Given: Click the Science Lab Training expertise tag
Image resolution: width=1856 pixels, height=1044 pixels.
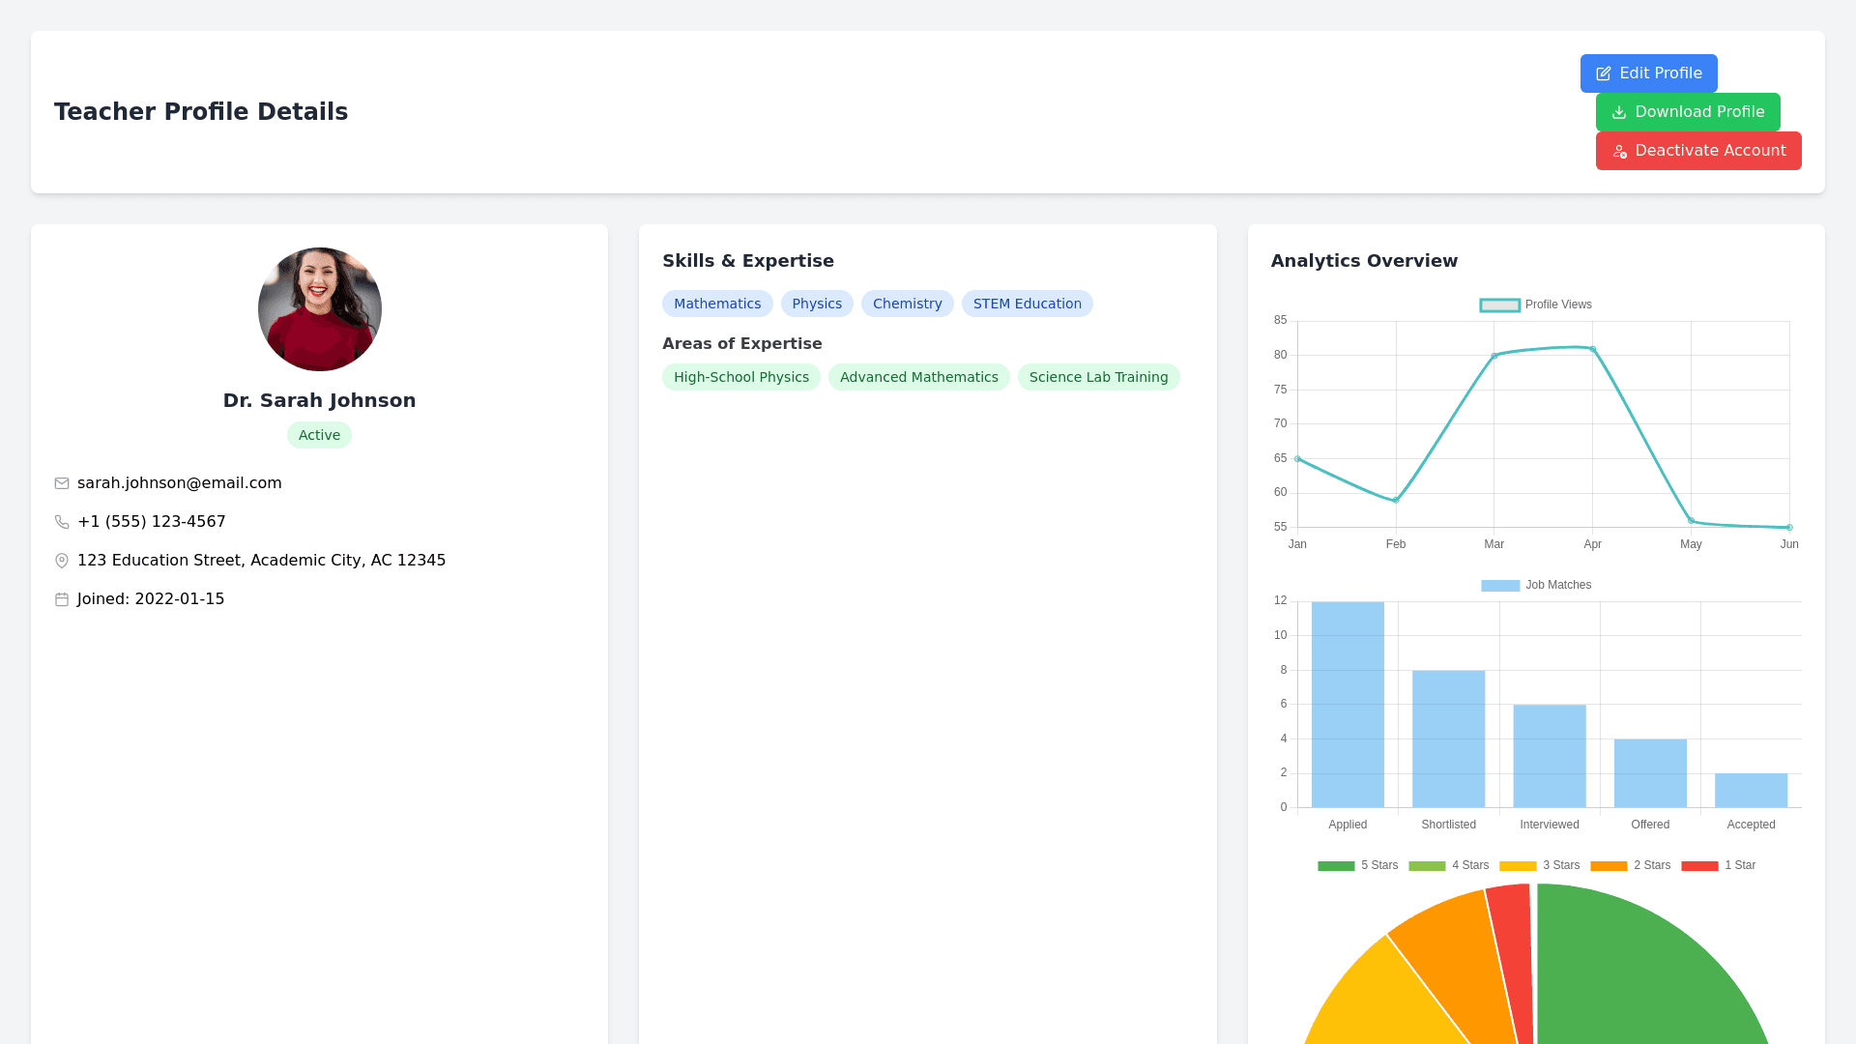Looking at the screenshot, I should 1098,377.
